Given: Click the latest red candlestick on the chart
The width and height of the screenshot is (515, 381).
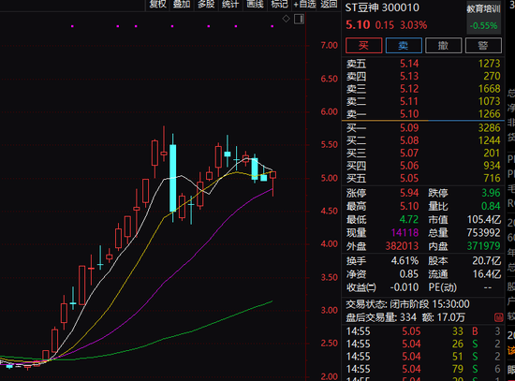Looking at the screenshot, I should point(272,183).
